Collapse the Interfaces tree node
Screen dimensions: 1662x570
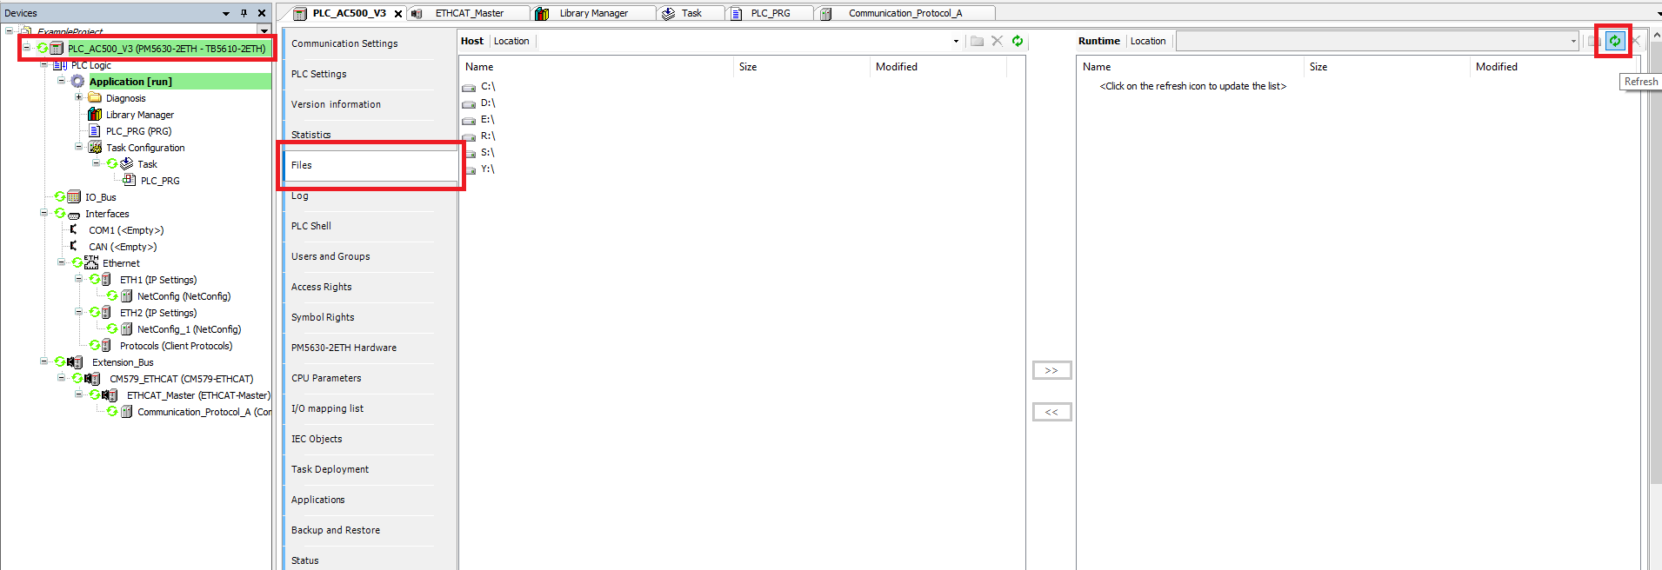click(43, 214)
